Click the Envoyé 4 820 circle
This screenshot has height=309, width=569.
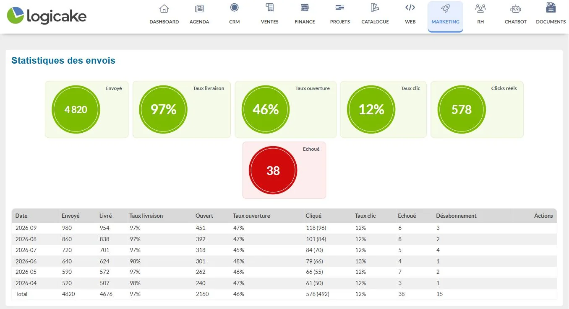(76, 109)
